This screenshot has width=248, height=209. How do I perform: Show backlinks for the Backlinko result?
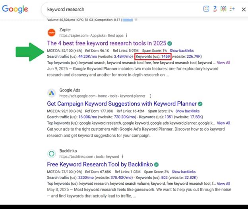pyautogui.click(x=184, y=172)
